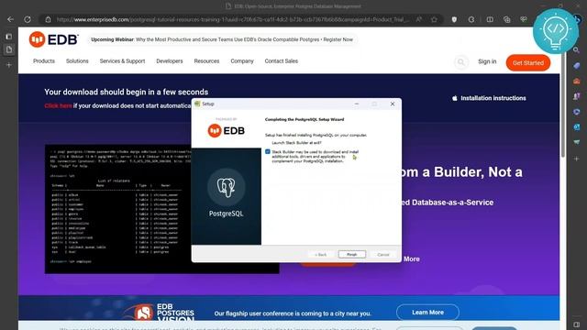Add this page to favorites star

(x=434, y=19)
